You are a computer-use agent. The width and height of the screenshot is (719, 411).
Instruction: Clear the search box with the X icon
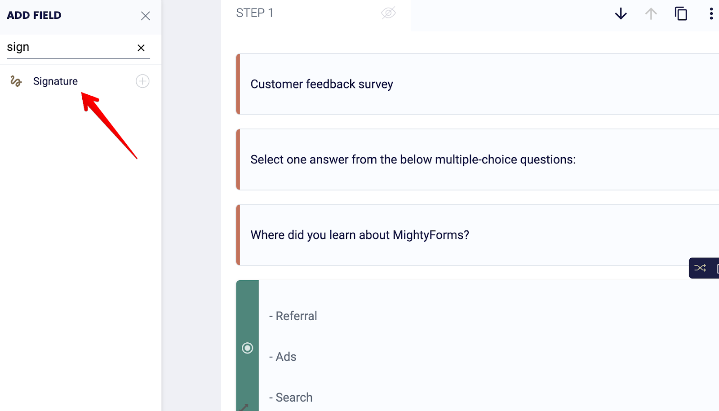(141, 48)
